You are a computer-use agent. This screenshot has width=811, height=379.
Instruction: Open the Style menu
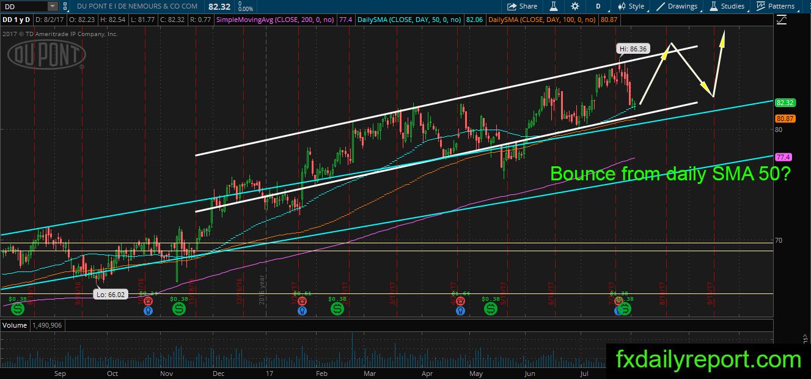[632, 6]
